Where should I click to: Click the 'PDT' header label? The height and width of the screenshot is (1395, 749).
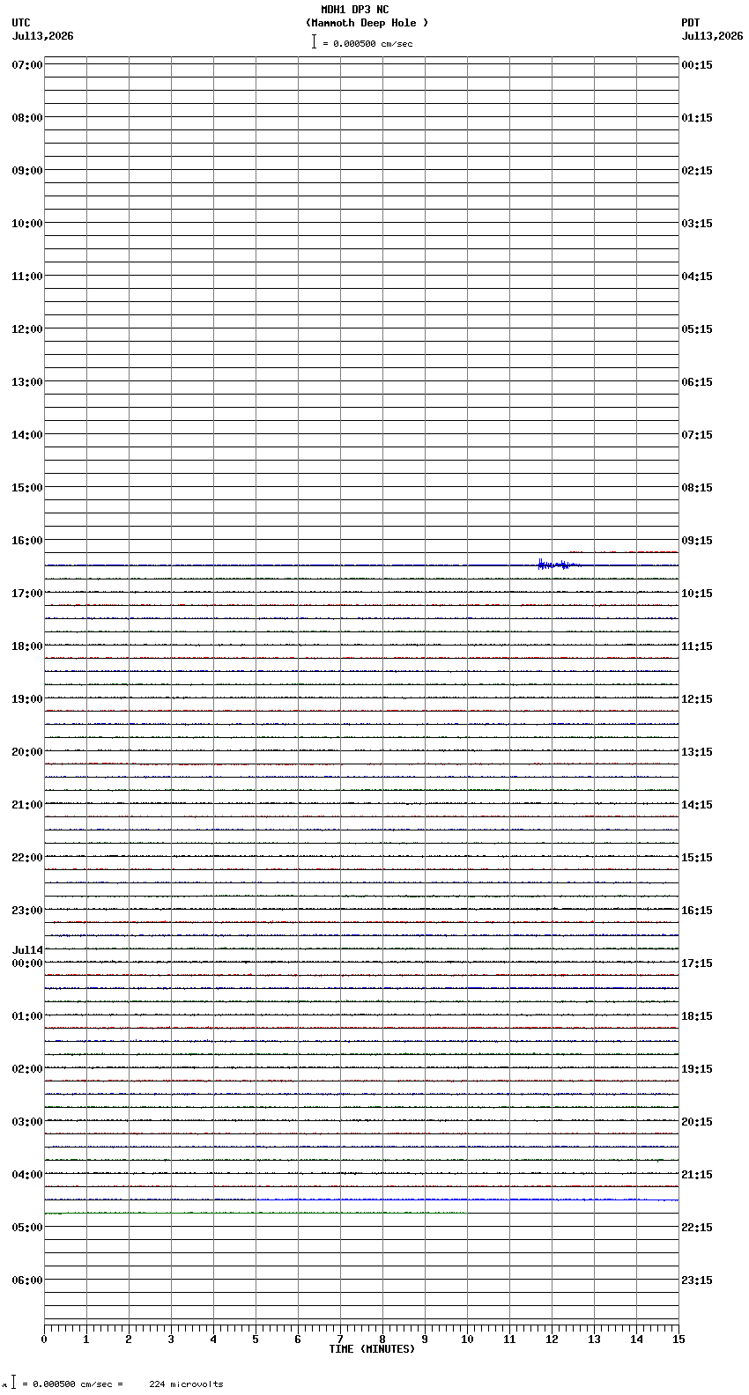tap(690, 23)
